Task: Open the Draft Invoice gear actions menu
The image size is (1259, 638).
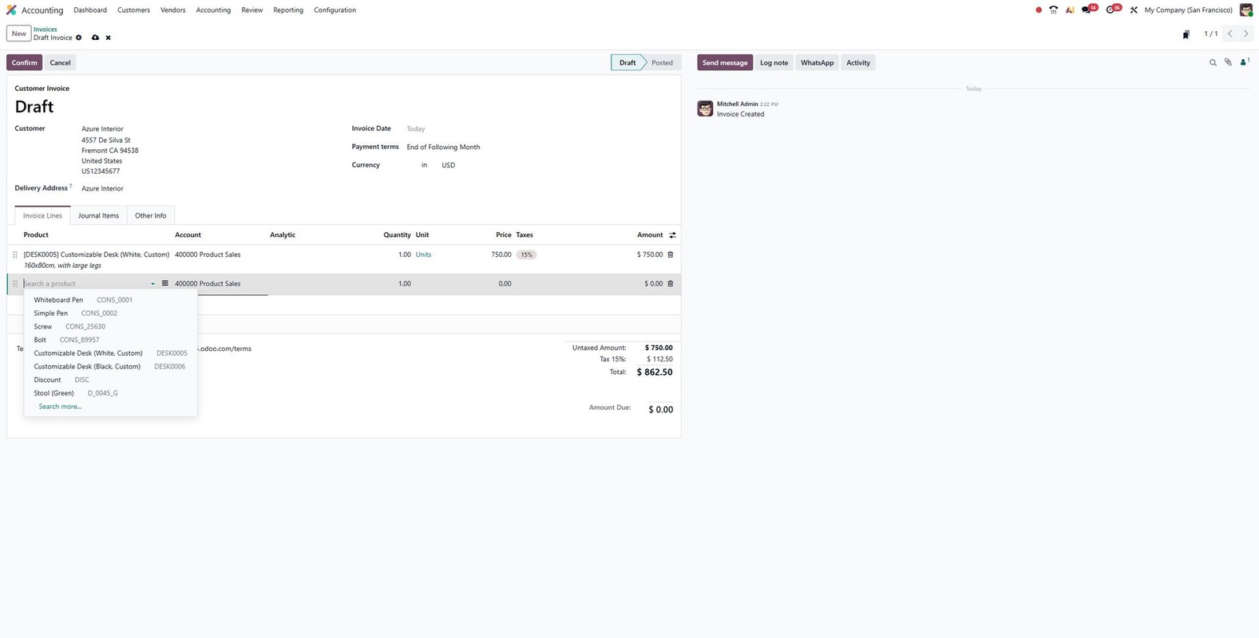Action: pos(78,37)
